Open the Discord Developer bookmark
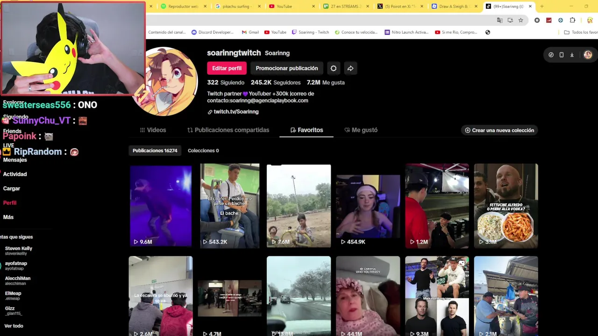 click(x=213, y=32)
